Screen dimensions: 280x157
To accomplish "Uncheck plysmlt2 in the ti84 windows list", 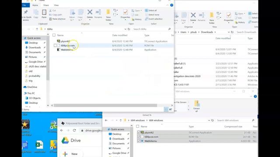I will (139, 133).
